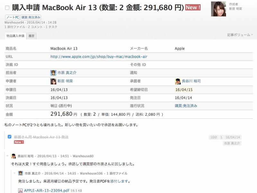The width and height of the screenshot is (257, 193).
Task: Click the その他 ID field label
Action: click(x=138, y=65)
